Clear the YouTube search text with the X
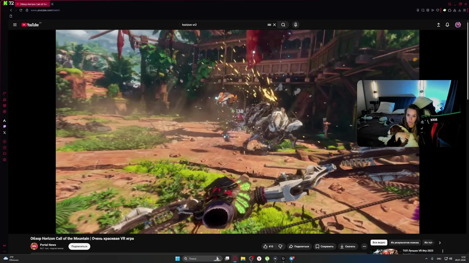Screen dimensions: 469x263 (274, 25)
